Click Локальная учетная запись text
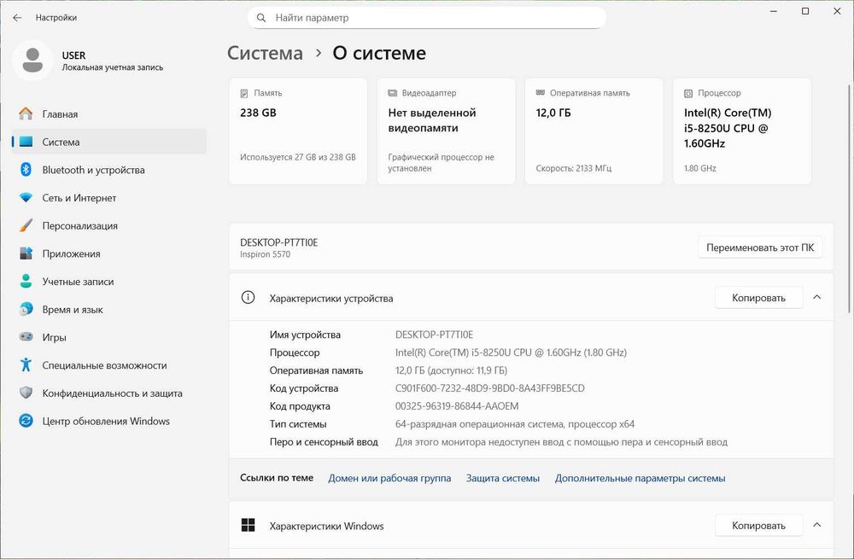The image size is (854, 559). coord(112,67)
